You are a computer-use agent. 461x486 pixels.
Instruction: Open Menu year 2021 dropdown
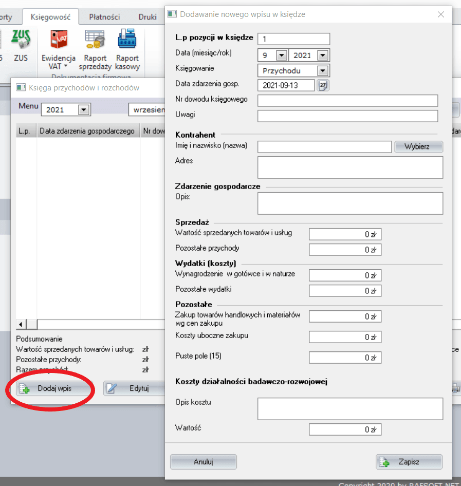click(83, 109)
